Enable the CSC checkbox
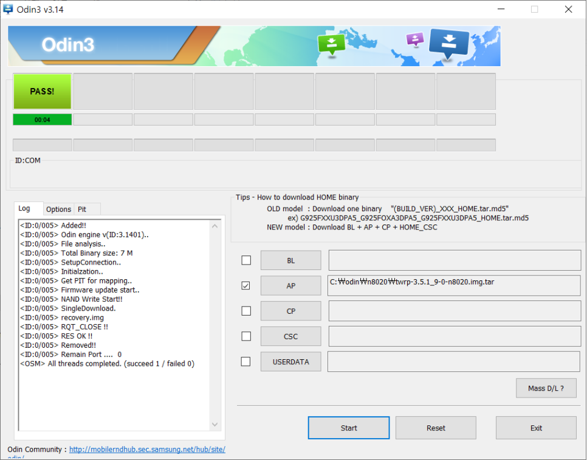The image size is (587, 460). 246,336
